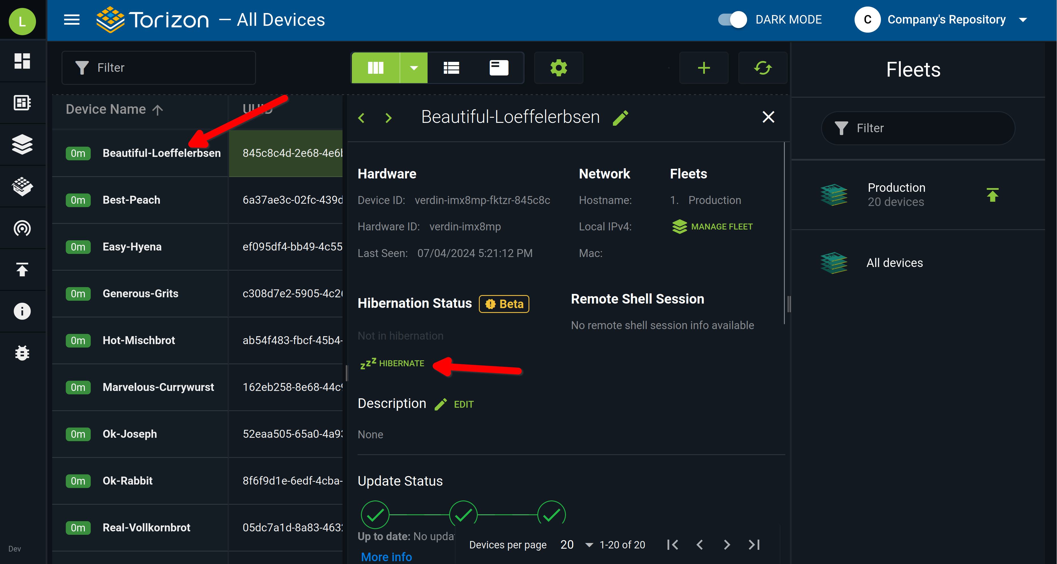Click the Production fleet stack icon
Viewport: 1057px width, 564px height.
point(834,195)
